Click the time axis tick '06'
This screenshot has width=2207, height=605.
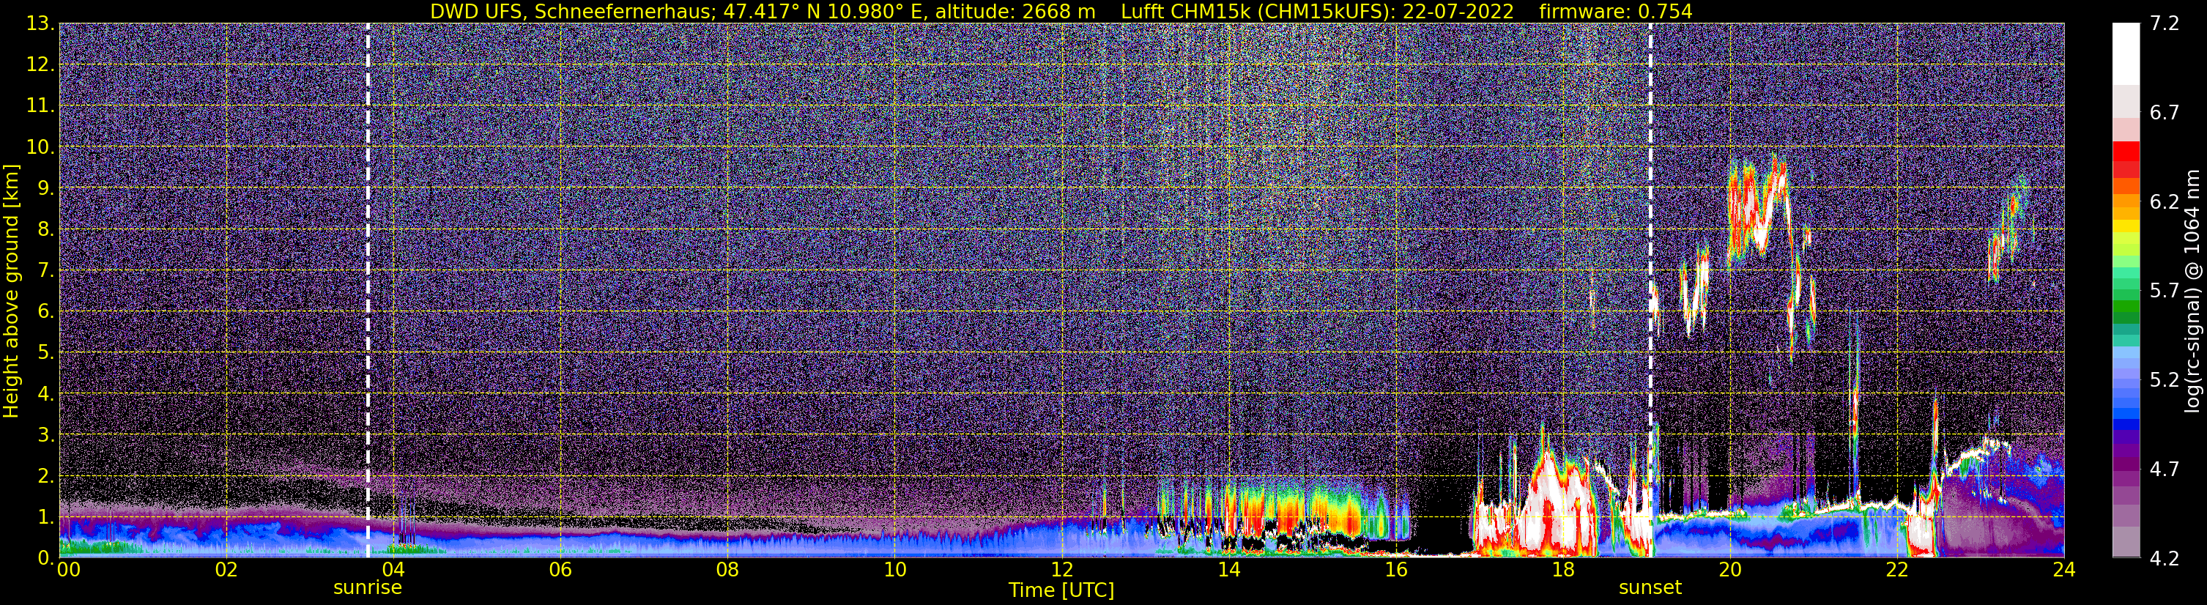coord(560,571)
